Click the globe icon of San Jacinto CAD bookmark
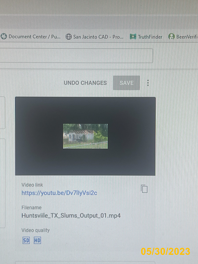 69,37
